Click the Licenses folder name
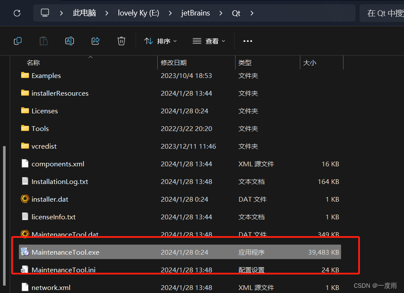The width and height of the screenshot is (404, 293). click(45, 111)
